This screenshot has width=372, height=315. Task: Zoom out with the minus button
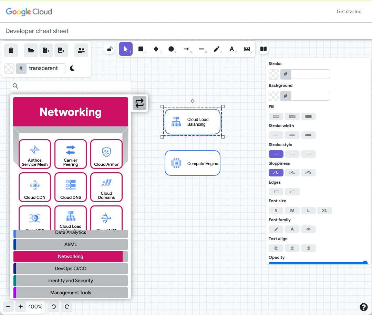pyautogui.click(x=8, y=307)
